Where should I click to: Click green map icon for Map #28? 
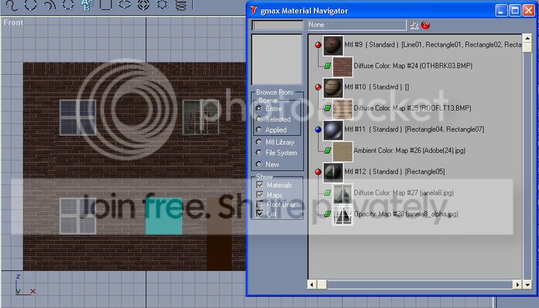point(327,214)
